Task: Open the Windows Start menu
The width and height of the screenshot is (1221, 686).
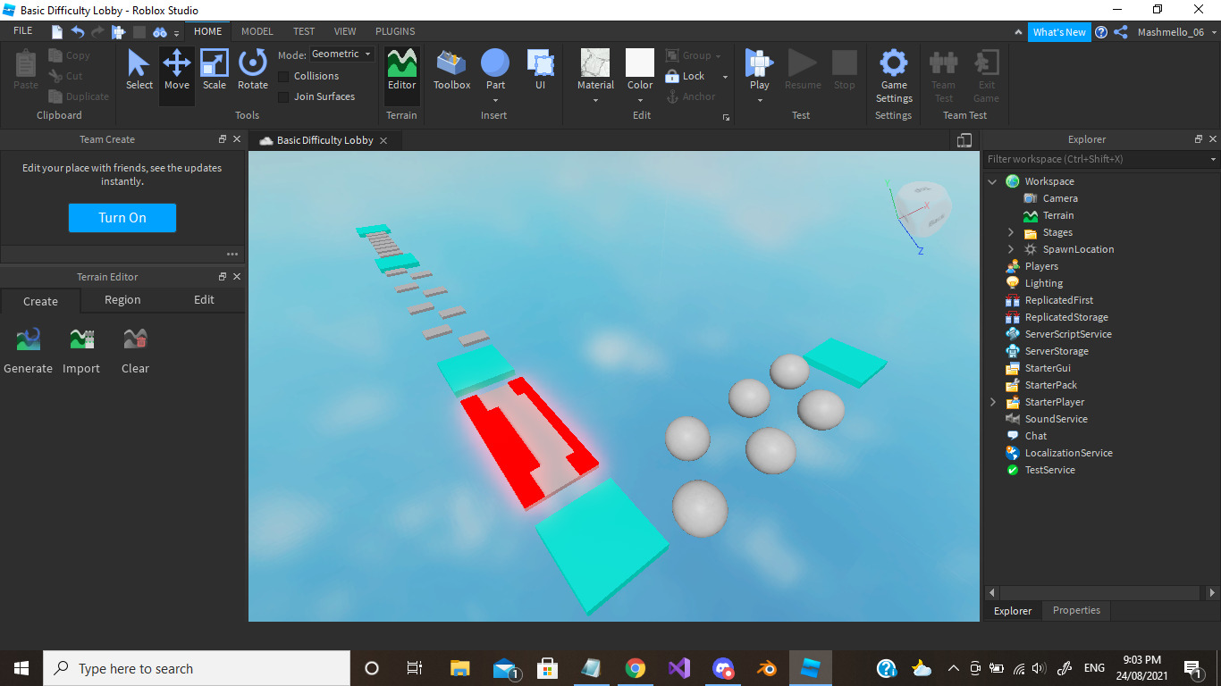Action: [x=21, y=668]
